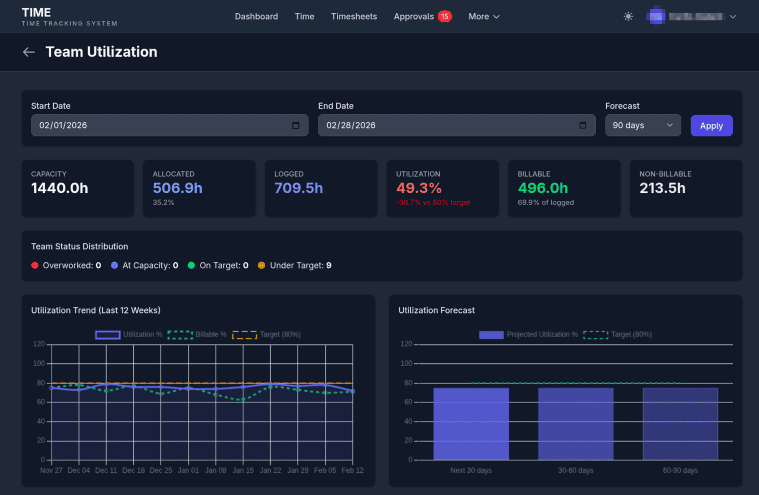Screen dimensions: 759x495
Task: Open the Timesheets page
Action: click(354, 17)
